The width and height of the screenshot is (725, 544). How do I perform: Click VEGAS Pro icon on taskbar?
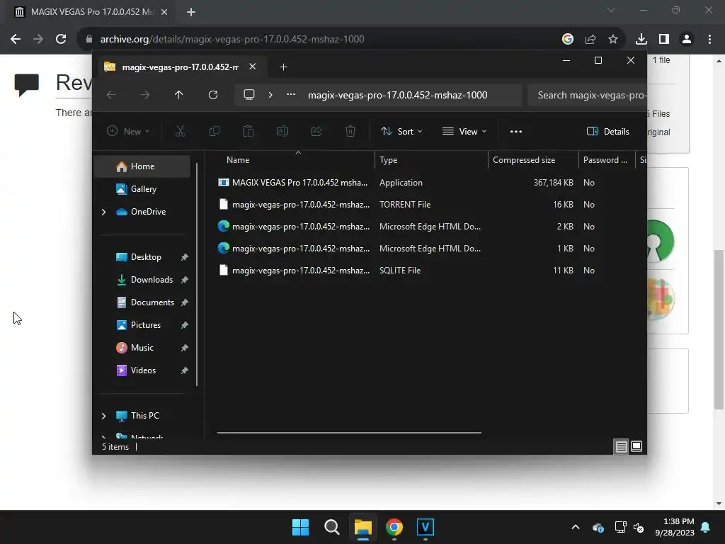pos(425,527)
